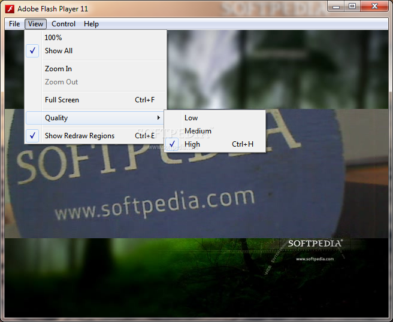Select the 100% view option
The height and width of the screenshot is (322, 393).
click(x=96, y=38)
